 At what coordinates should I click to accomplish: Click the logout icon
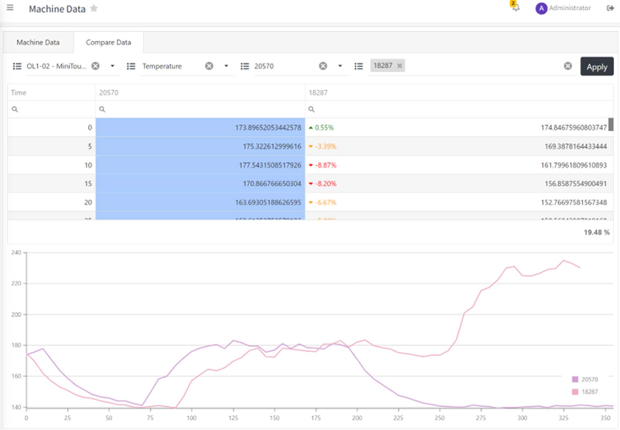tap(610, 8)
